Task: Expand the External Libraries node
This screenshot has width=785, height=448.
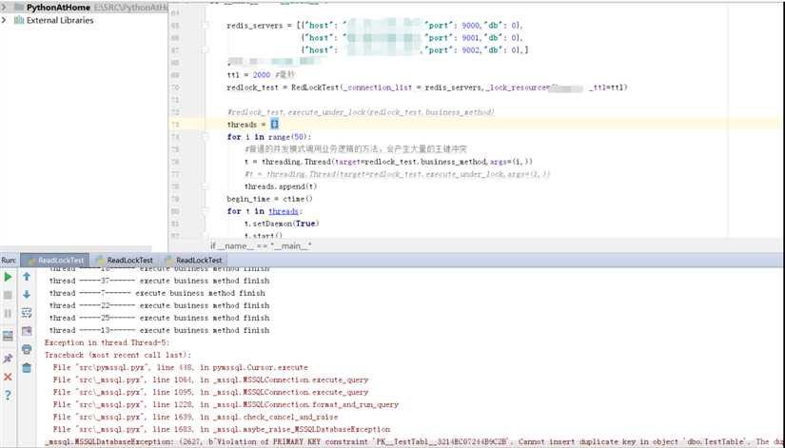Action: pyautogui.click(x=4, y=21)
